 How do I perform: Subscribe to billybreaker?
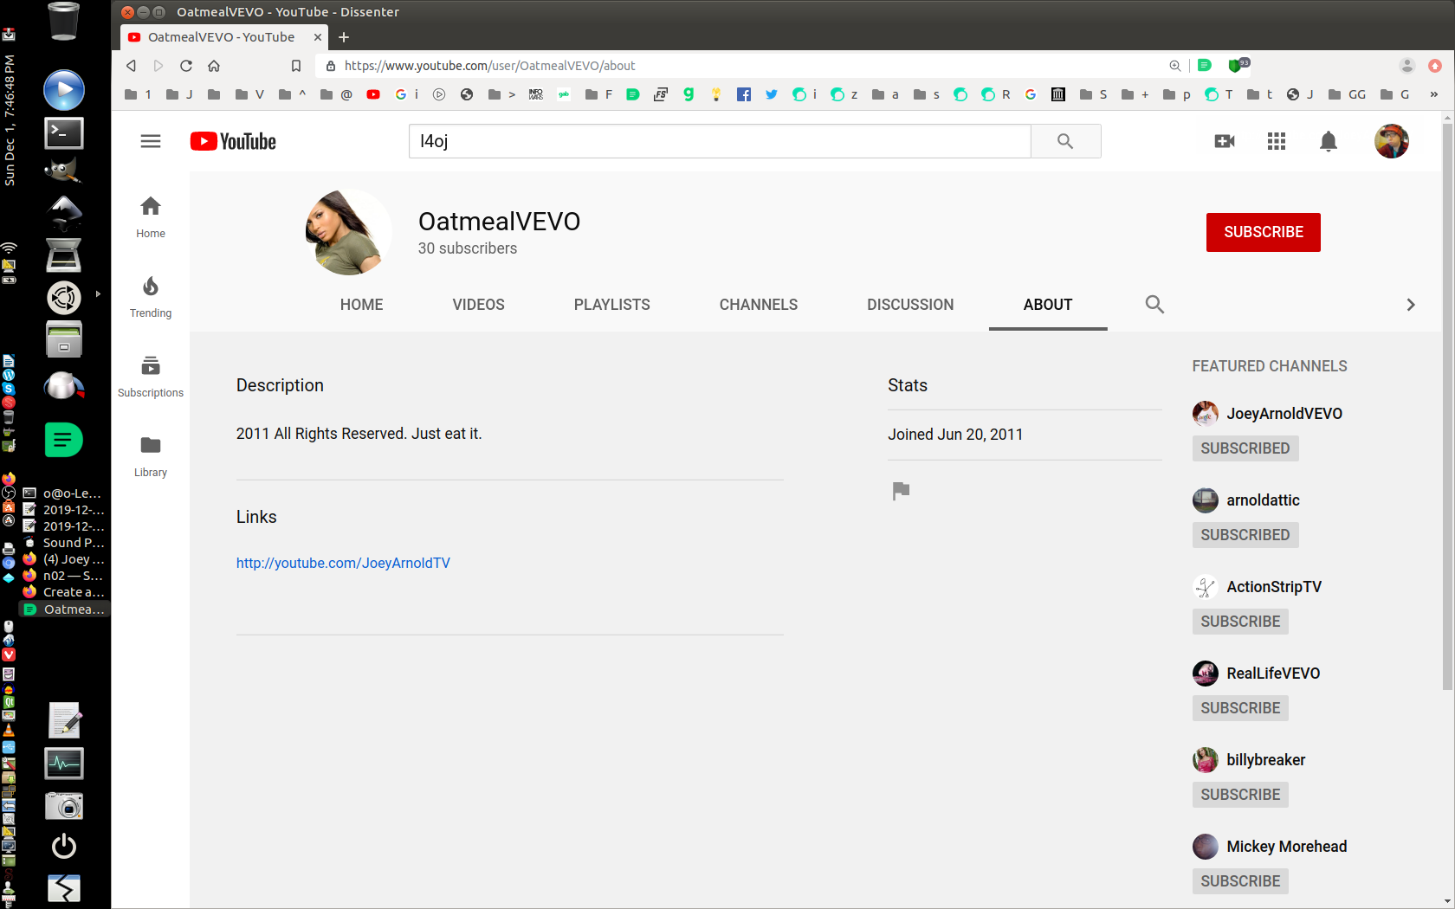click(x=1240, y=795)
